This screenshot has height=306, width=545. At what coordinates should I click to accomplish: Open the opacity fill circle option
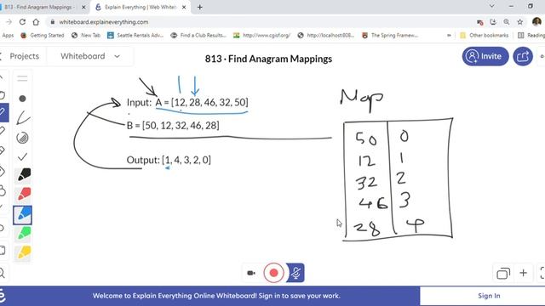pyautogui.click(x=23, y=138)
